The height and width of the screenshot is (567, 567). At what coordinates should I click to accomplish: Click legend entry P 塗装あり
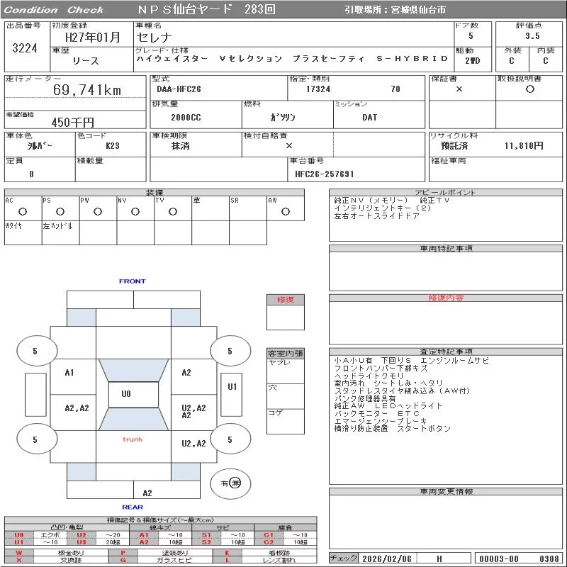[161, 553]
